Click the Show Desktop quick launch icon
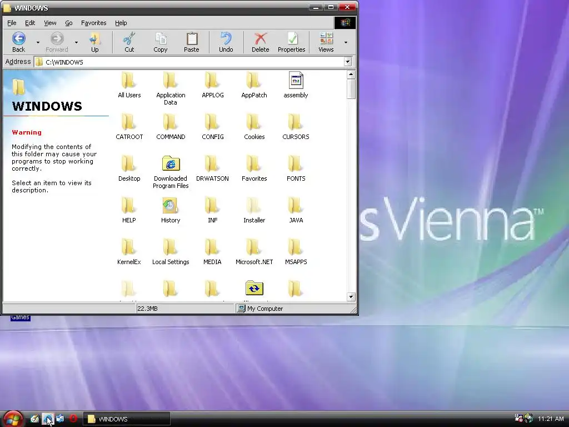Image resolution: width=569 pixels, height=427 pixels. 34,419
